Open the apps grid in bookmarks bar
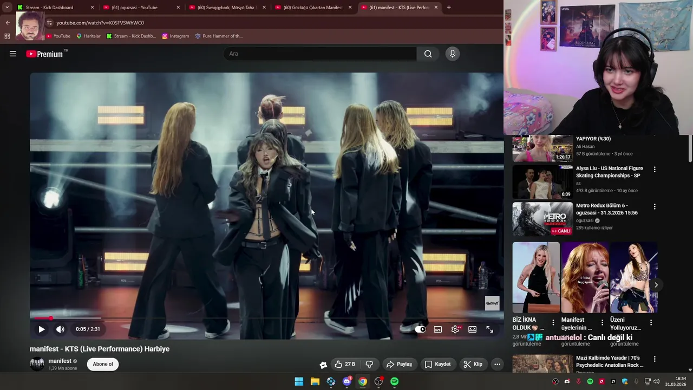Viewport: 693px width, 390px height. point(7,36)
